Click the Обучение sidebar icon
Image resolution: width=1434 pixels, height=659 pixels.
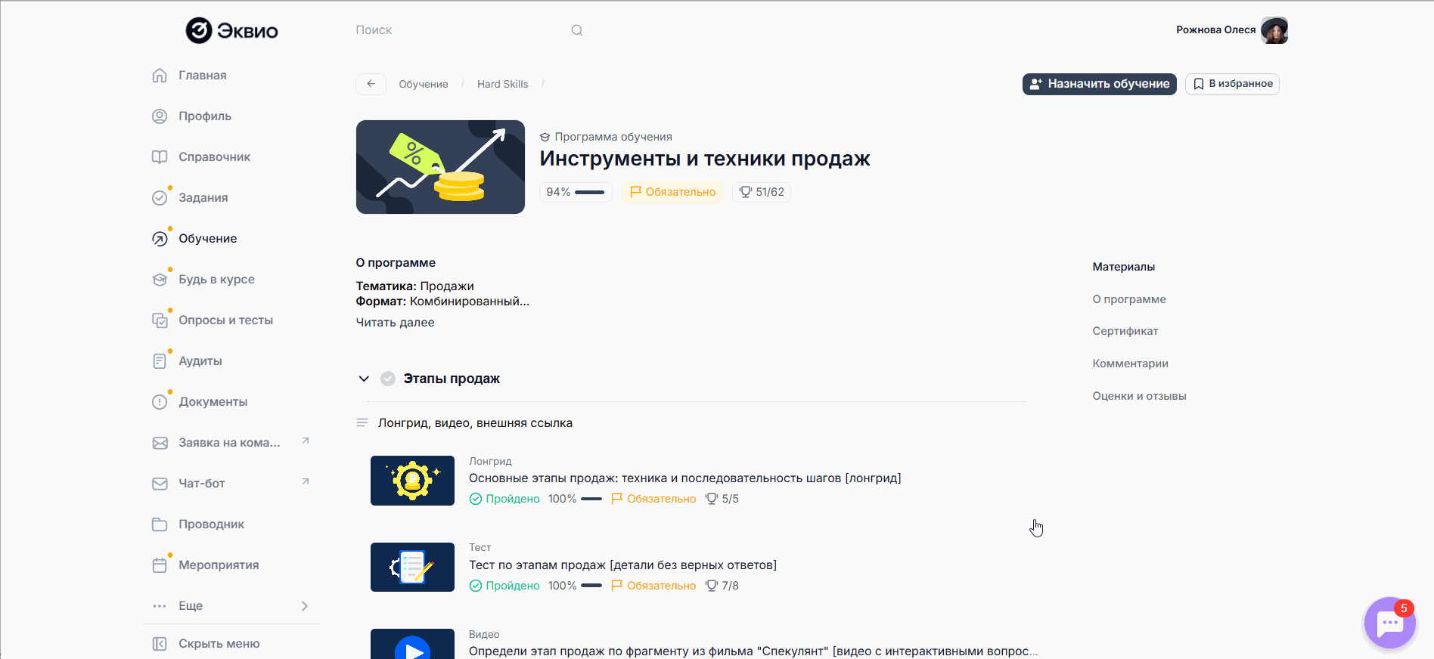(x=160, y=239)
